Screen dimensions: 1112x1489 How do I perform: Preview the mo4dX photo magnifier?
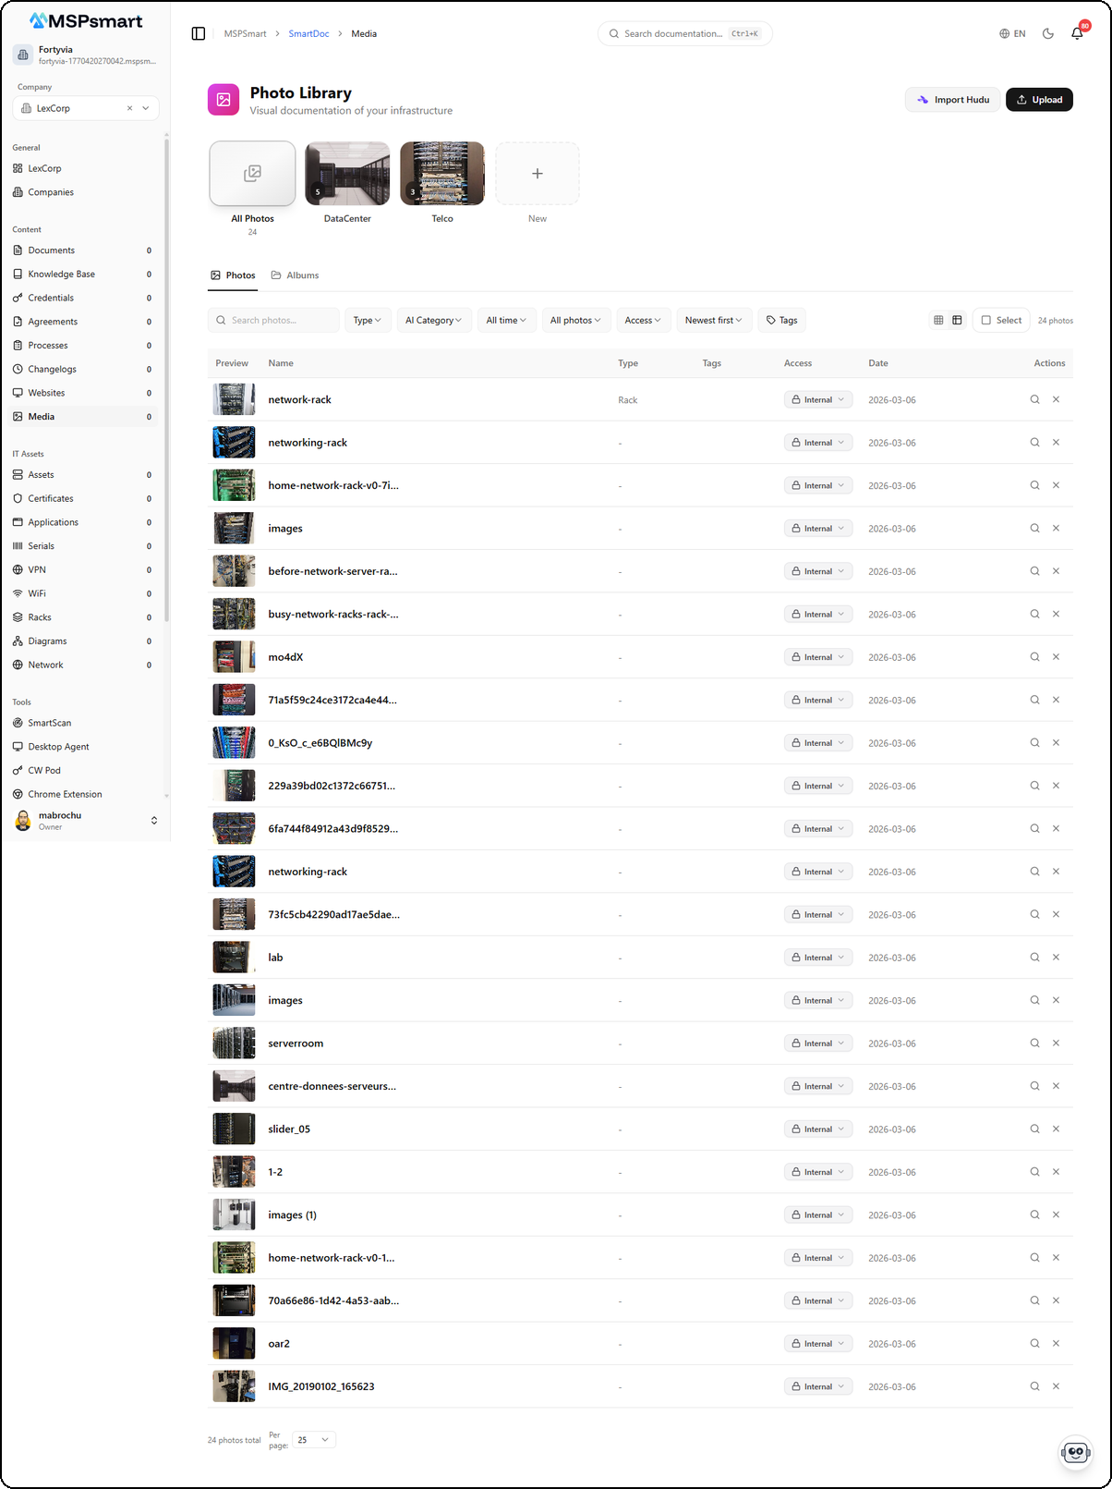click(x=1034, y=657)
